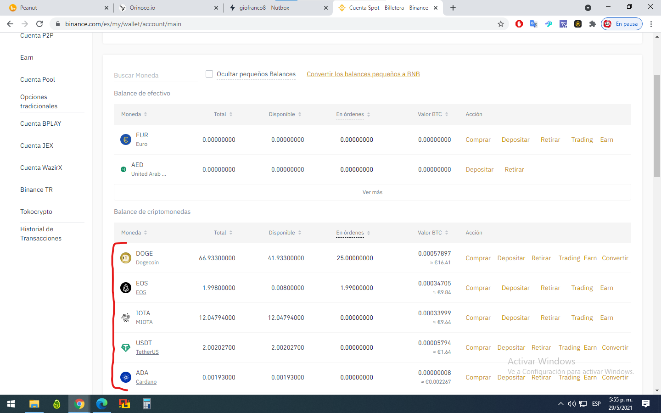Screen dimensions: 661x413
Task: Click the EOS coin icon
Action: click(126, 288)
